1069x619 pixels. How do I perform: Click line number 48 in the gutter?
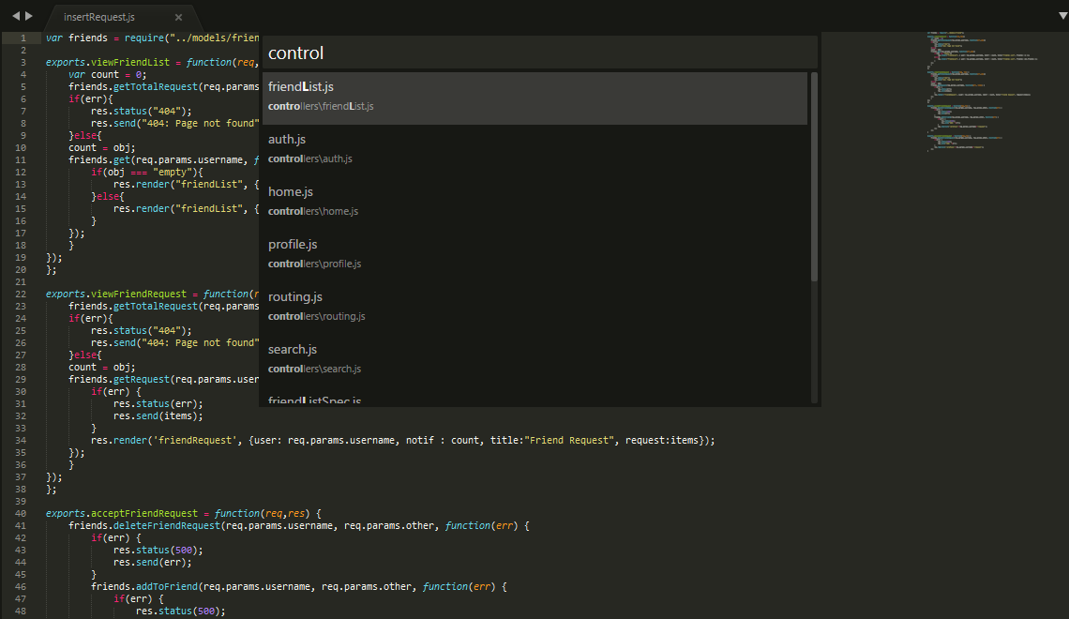[21, 611]
